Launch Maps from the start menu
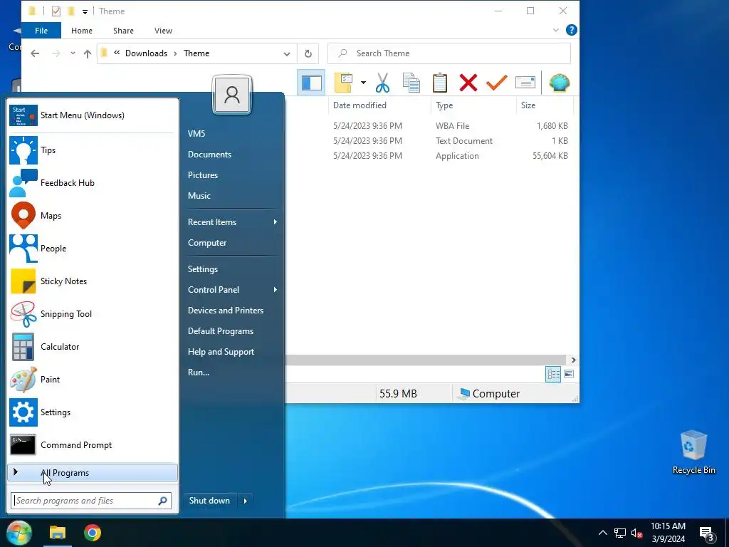Image resolution: width=729 pixels, height=547 pixels. 93,216
